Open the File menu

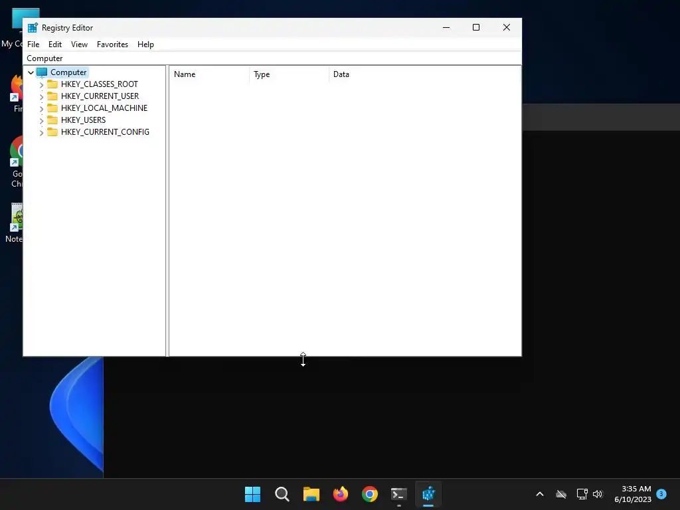[x=33, y=44]
